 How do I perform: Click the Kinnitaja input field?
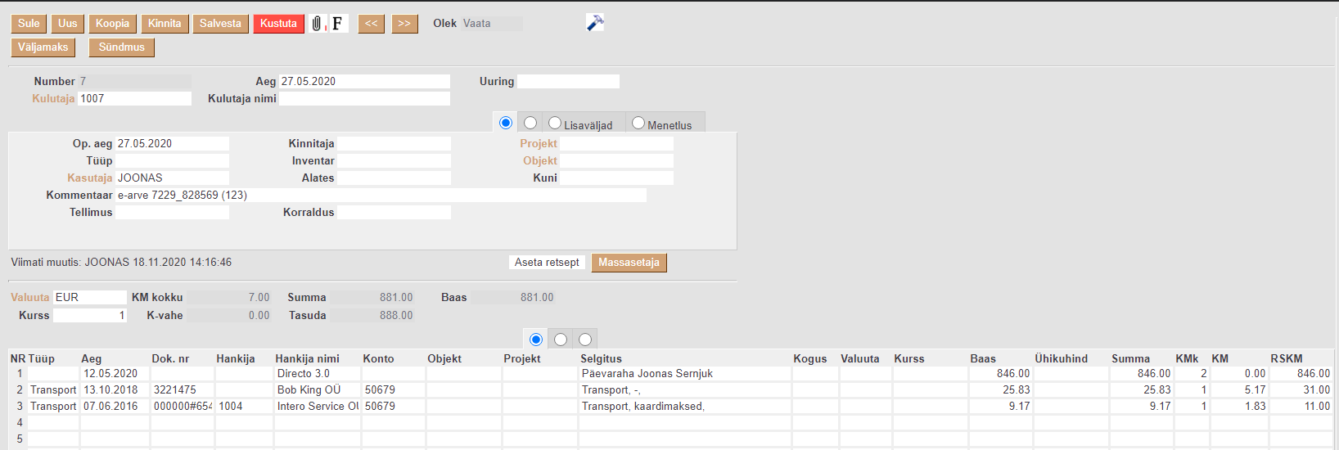tap(394, 143)
